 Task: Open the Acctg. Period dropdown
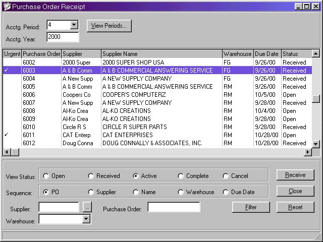[74, 25]
